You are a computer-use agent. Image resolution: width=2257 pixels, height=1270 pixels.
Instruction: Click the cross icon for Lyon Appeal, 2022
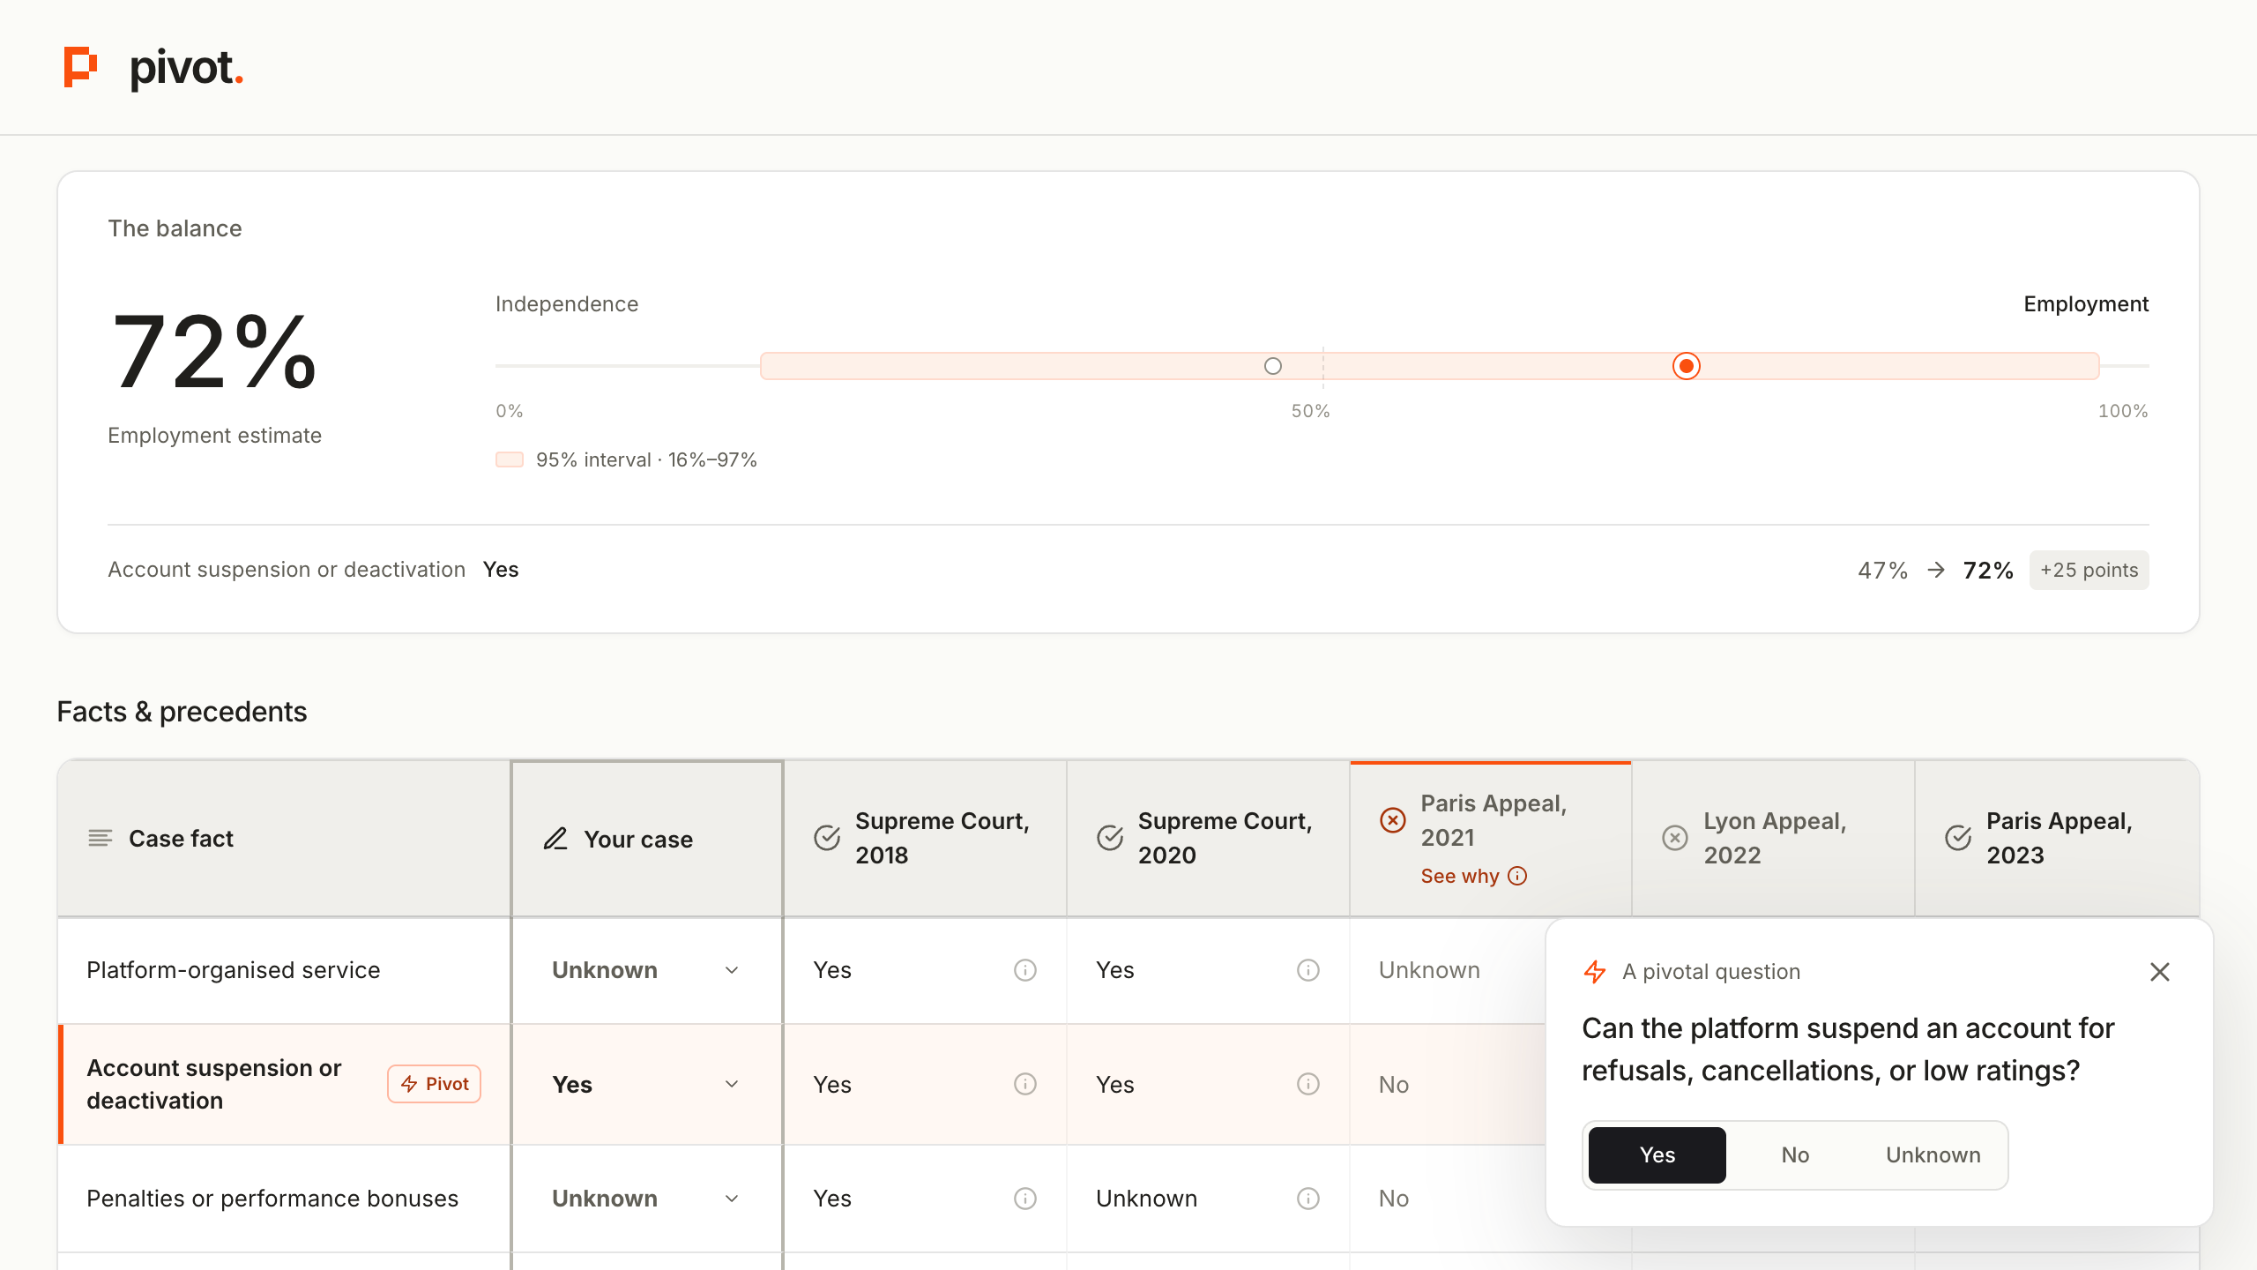(1675, 838)
